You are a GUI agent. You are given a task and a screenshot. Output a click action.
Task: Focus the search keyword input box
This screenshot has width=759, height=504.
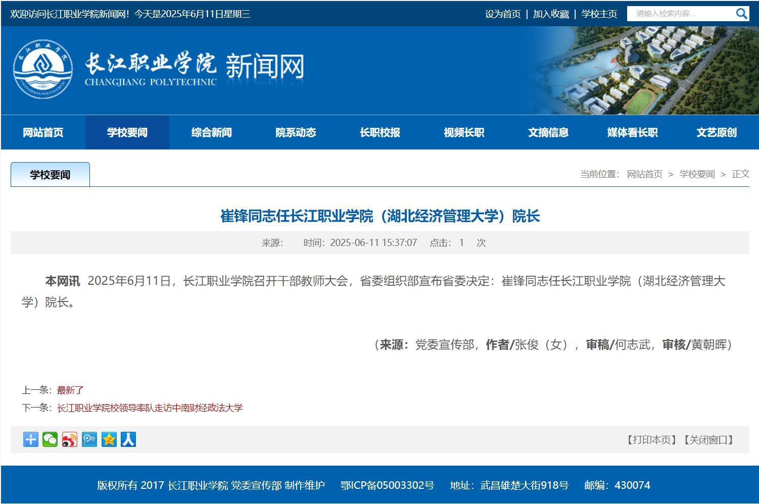pyautogui.click(x=680, y=14)
